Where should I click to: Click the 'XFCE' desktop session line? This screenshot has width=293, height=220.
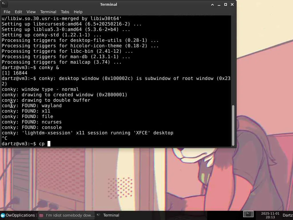(88, 133)
